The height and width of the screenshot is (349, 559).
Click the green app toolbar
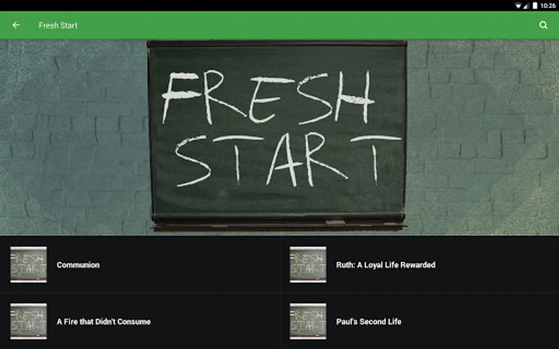(279, 25)
